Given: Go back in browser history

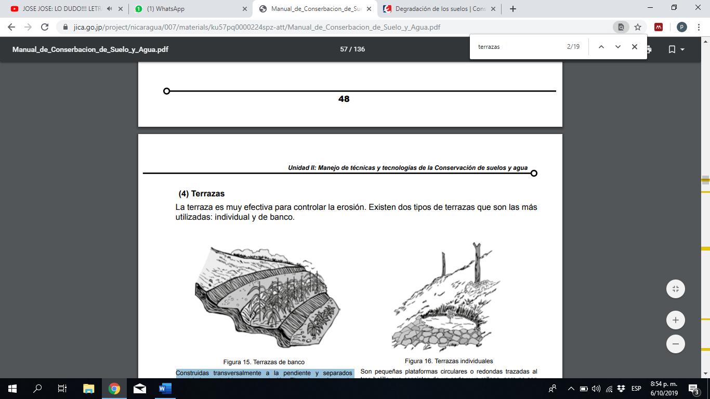Looking at the screenshot, I should click(x=11, y=27).
